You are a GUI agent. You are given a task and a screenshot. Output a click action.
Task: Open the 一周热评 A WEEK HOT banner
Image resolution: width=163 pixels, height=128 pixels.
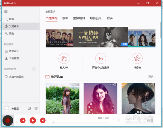100,37
